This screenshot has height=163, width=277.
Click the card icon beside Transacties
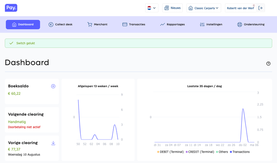pyautogui.click(x=125, y=24)
